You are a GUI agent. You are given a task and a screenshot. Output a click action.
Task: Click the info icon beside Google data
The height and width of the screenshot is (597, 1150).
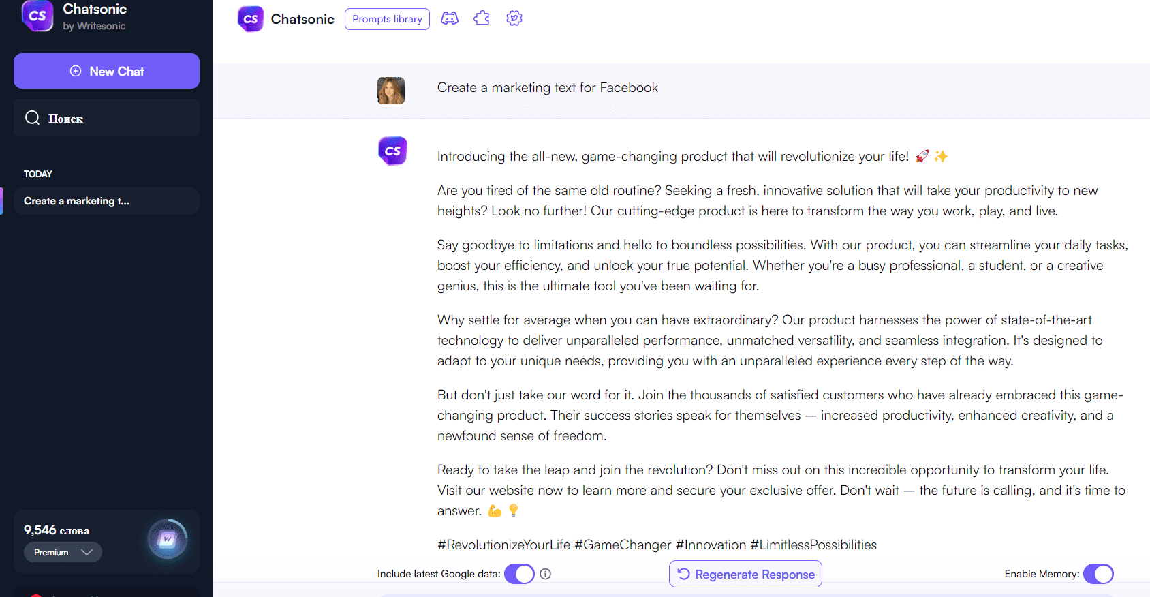[x=545, y=574]
